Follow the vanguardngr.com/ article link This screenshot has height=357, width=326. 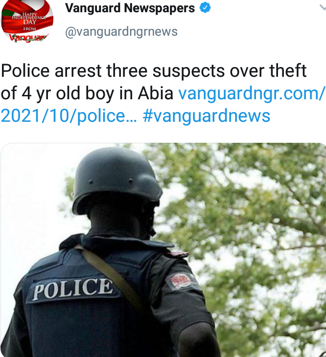coord(252,93)
